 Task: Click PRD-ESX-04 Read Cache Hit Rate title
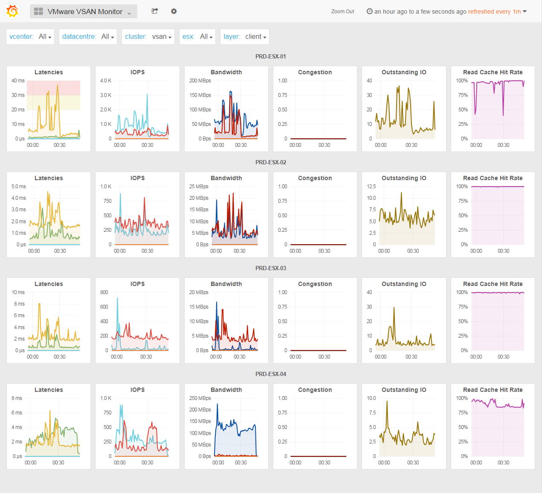(493, 390)
